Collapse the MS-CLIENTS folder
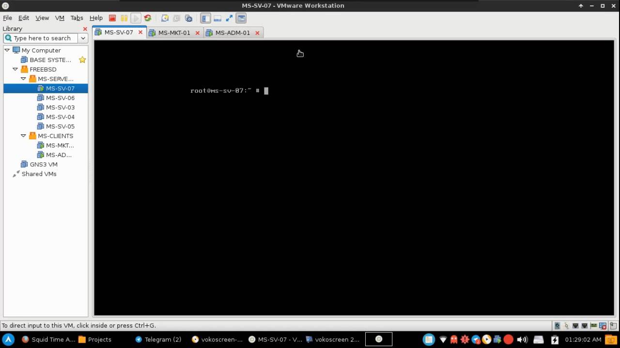Viewport: 620px width, 348px height. (x=23, y=136)
